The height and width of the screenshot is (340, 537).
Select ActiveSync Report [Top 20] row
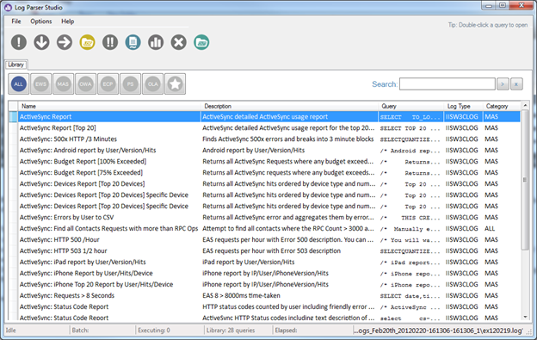tap(264, 128)
